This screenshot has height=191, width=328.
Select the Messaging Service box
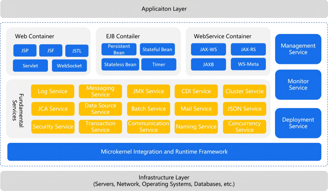[100, 91]
